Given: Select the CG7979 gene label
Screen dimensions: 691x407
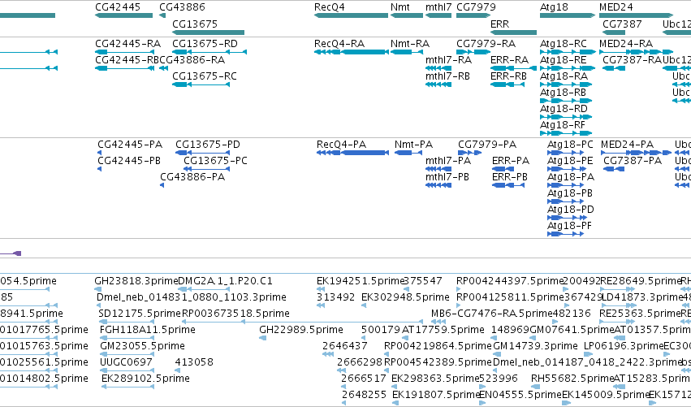Looking at the screenshot, I should (x=476, y=7).
